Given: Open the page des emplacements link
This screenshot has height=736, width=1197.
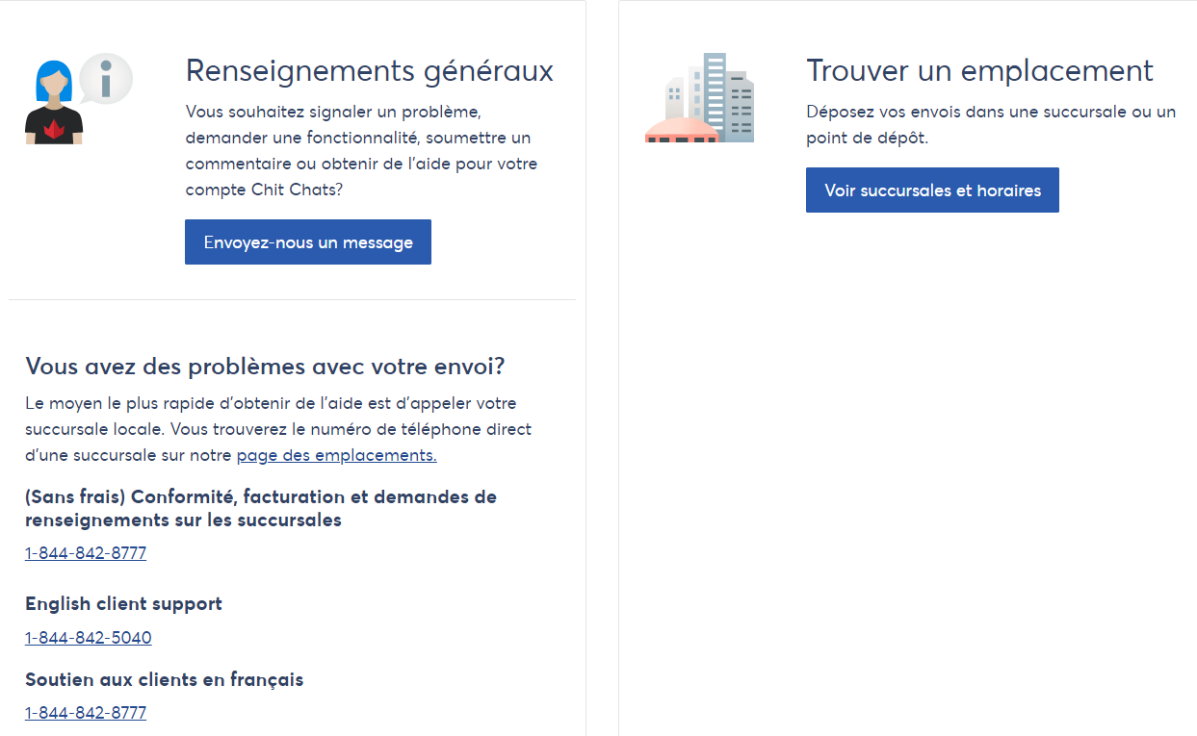Looking at the screenshot, I should (x=337, y=456).
